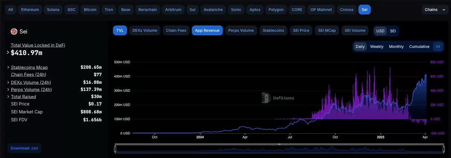Expand the Perps Volume (24h) row
Screen dimensions: 451x158
click(8, 89)
